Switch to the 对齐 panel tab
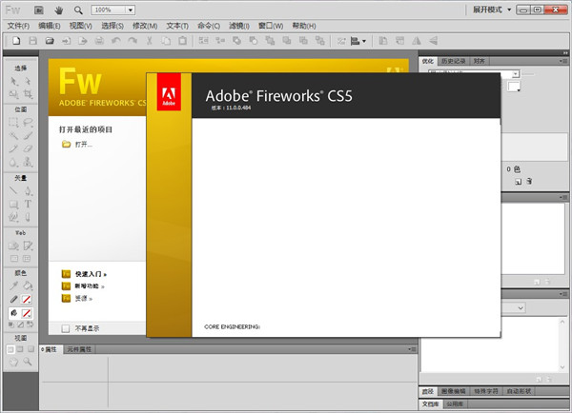The height and width of the screenshot is (413, 572). click(479, 61)
